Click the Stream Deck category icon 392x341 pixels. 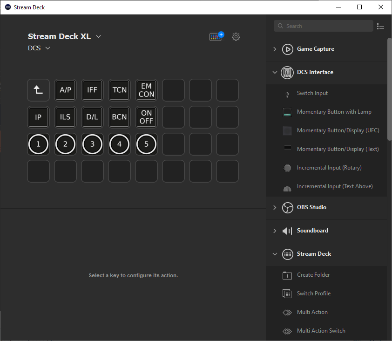pos(288,254)
